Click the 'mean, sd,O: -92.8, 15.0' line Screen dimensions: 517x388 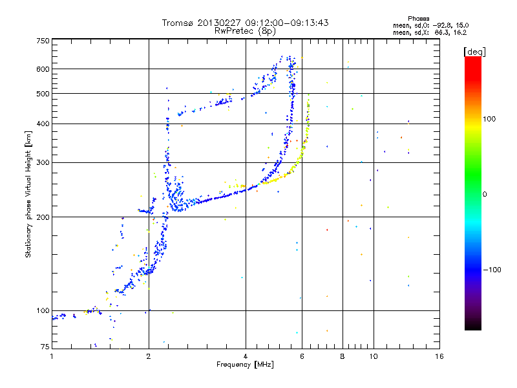pos(430,25)
